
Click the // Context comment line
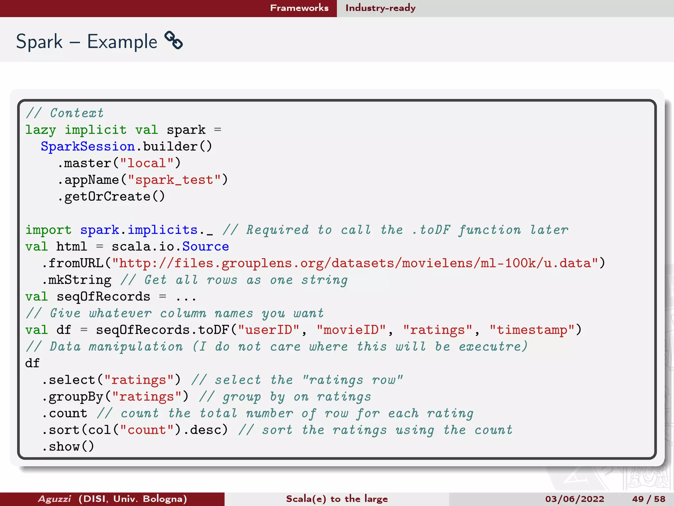coord(65,113)
